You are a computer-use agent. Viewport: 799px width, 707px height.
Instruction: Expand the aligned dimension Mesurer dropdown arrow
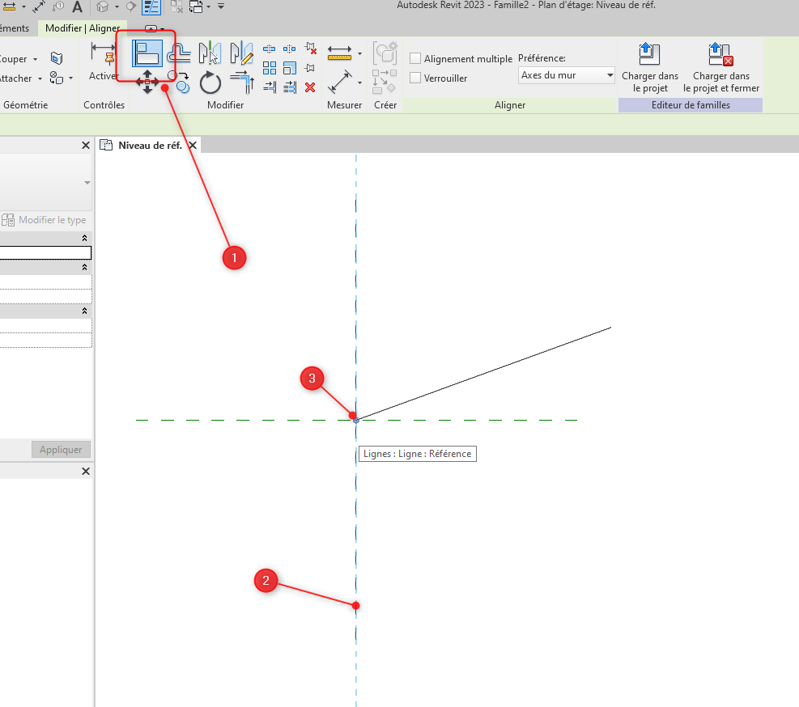[x=359, y=54]
